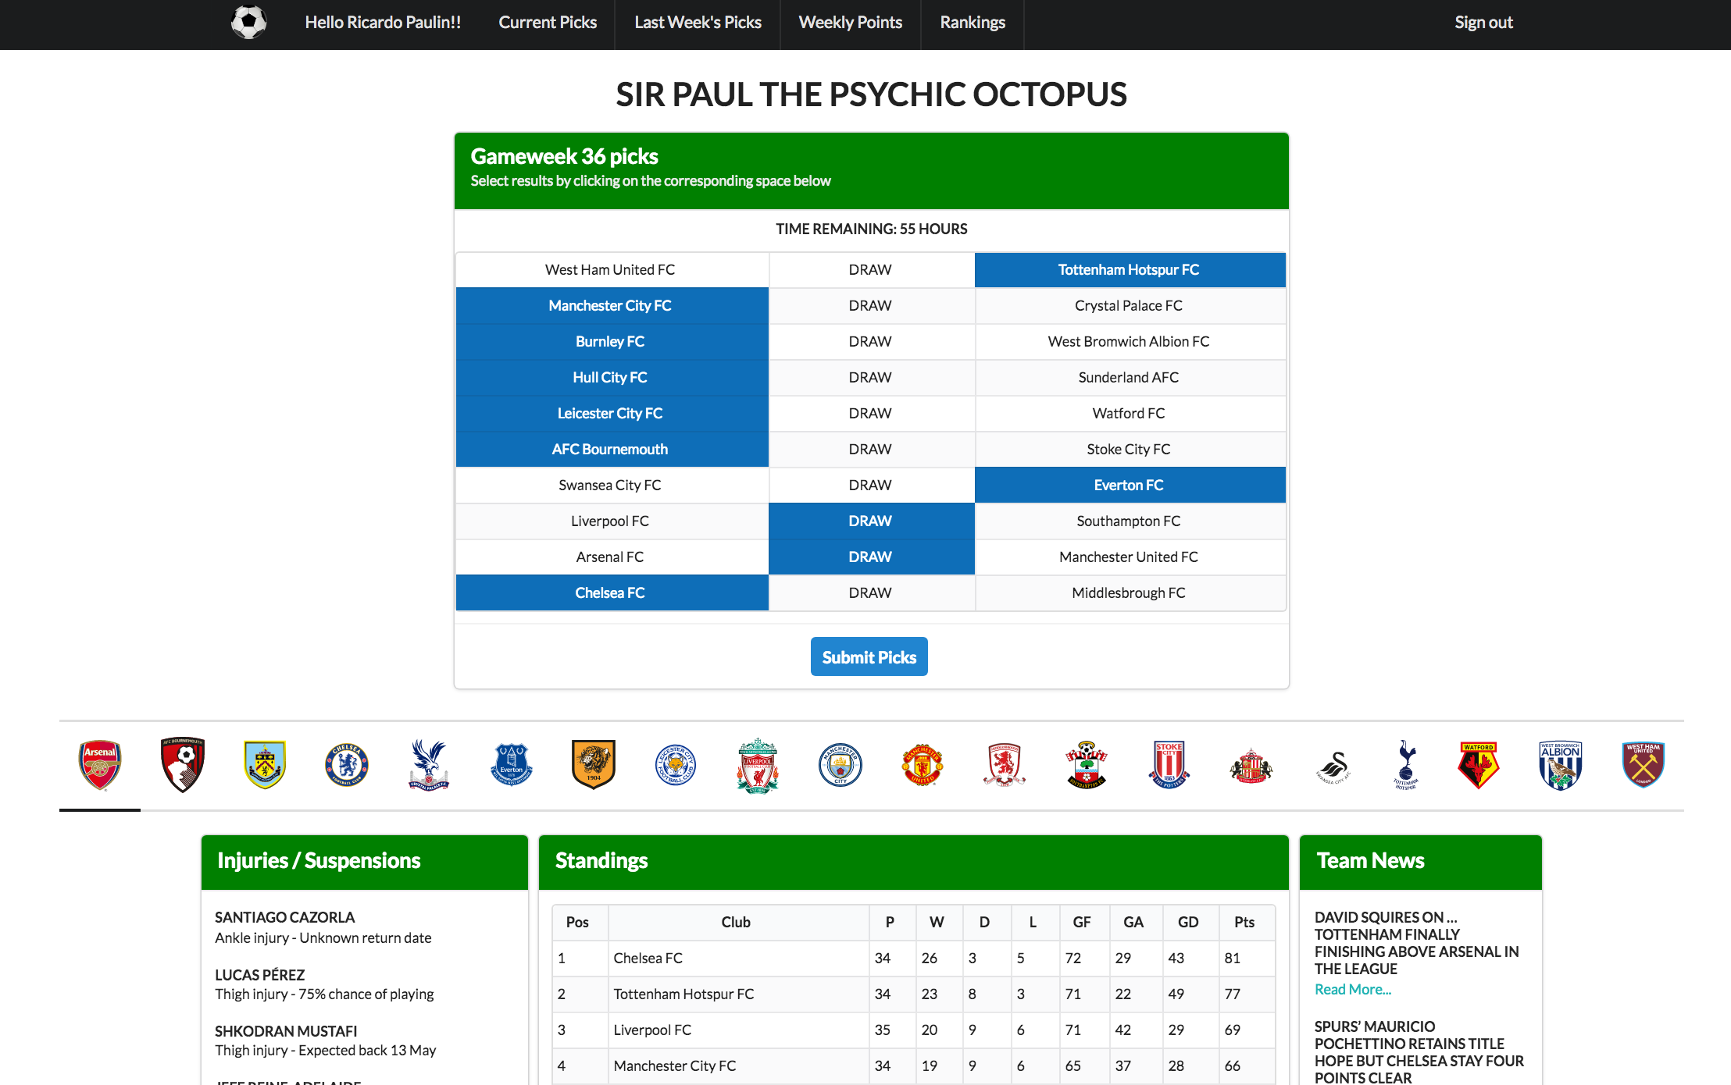
Task: Go to Weekly Points page
Action: coord(850,23)
